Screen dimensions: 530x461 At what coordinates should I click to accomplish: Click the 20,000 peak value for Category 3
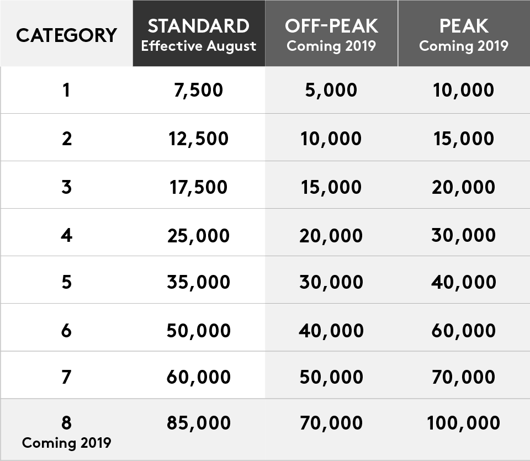pyautogui.click(x=463, y=187)
